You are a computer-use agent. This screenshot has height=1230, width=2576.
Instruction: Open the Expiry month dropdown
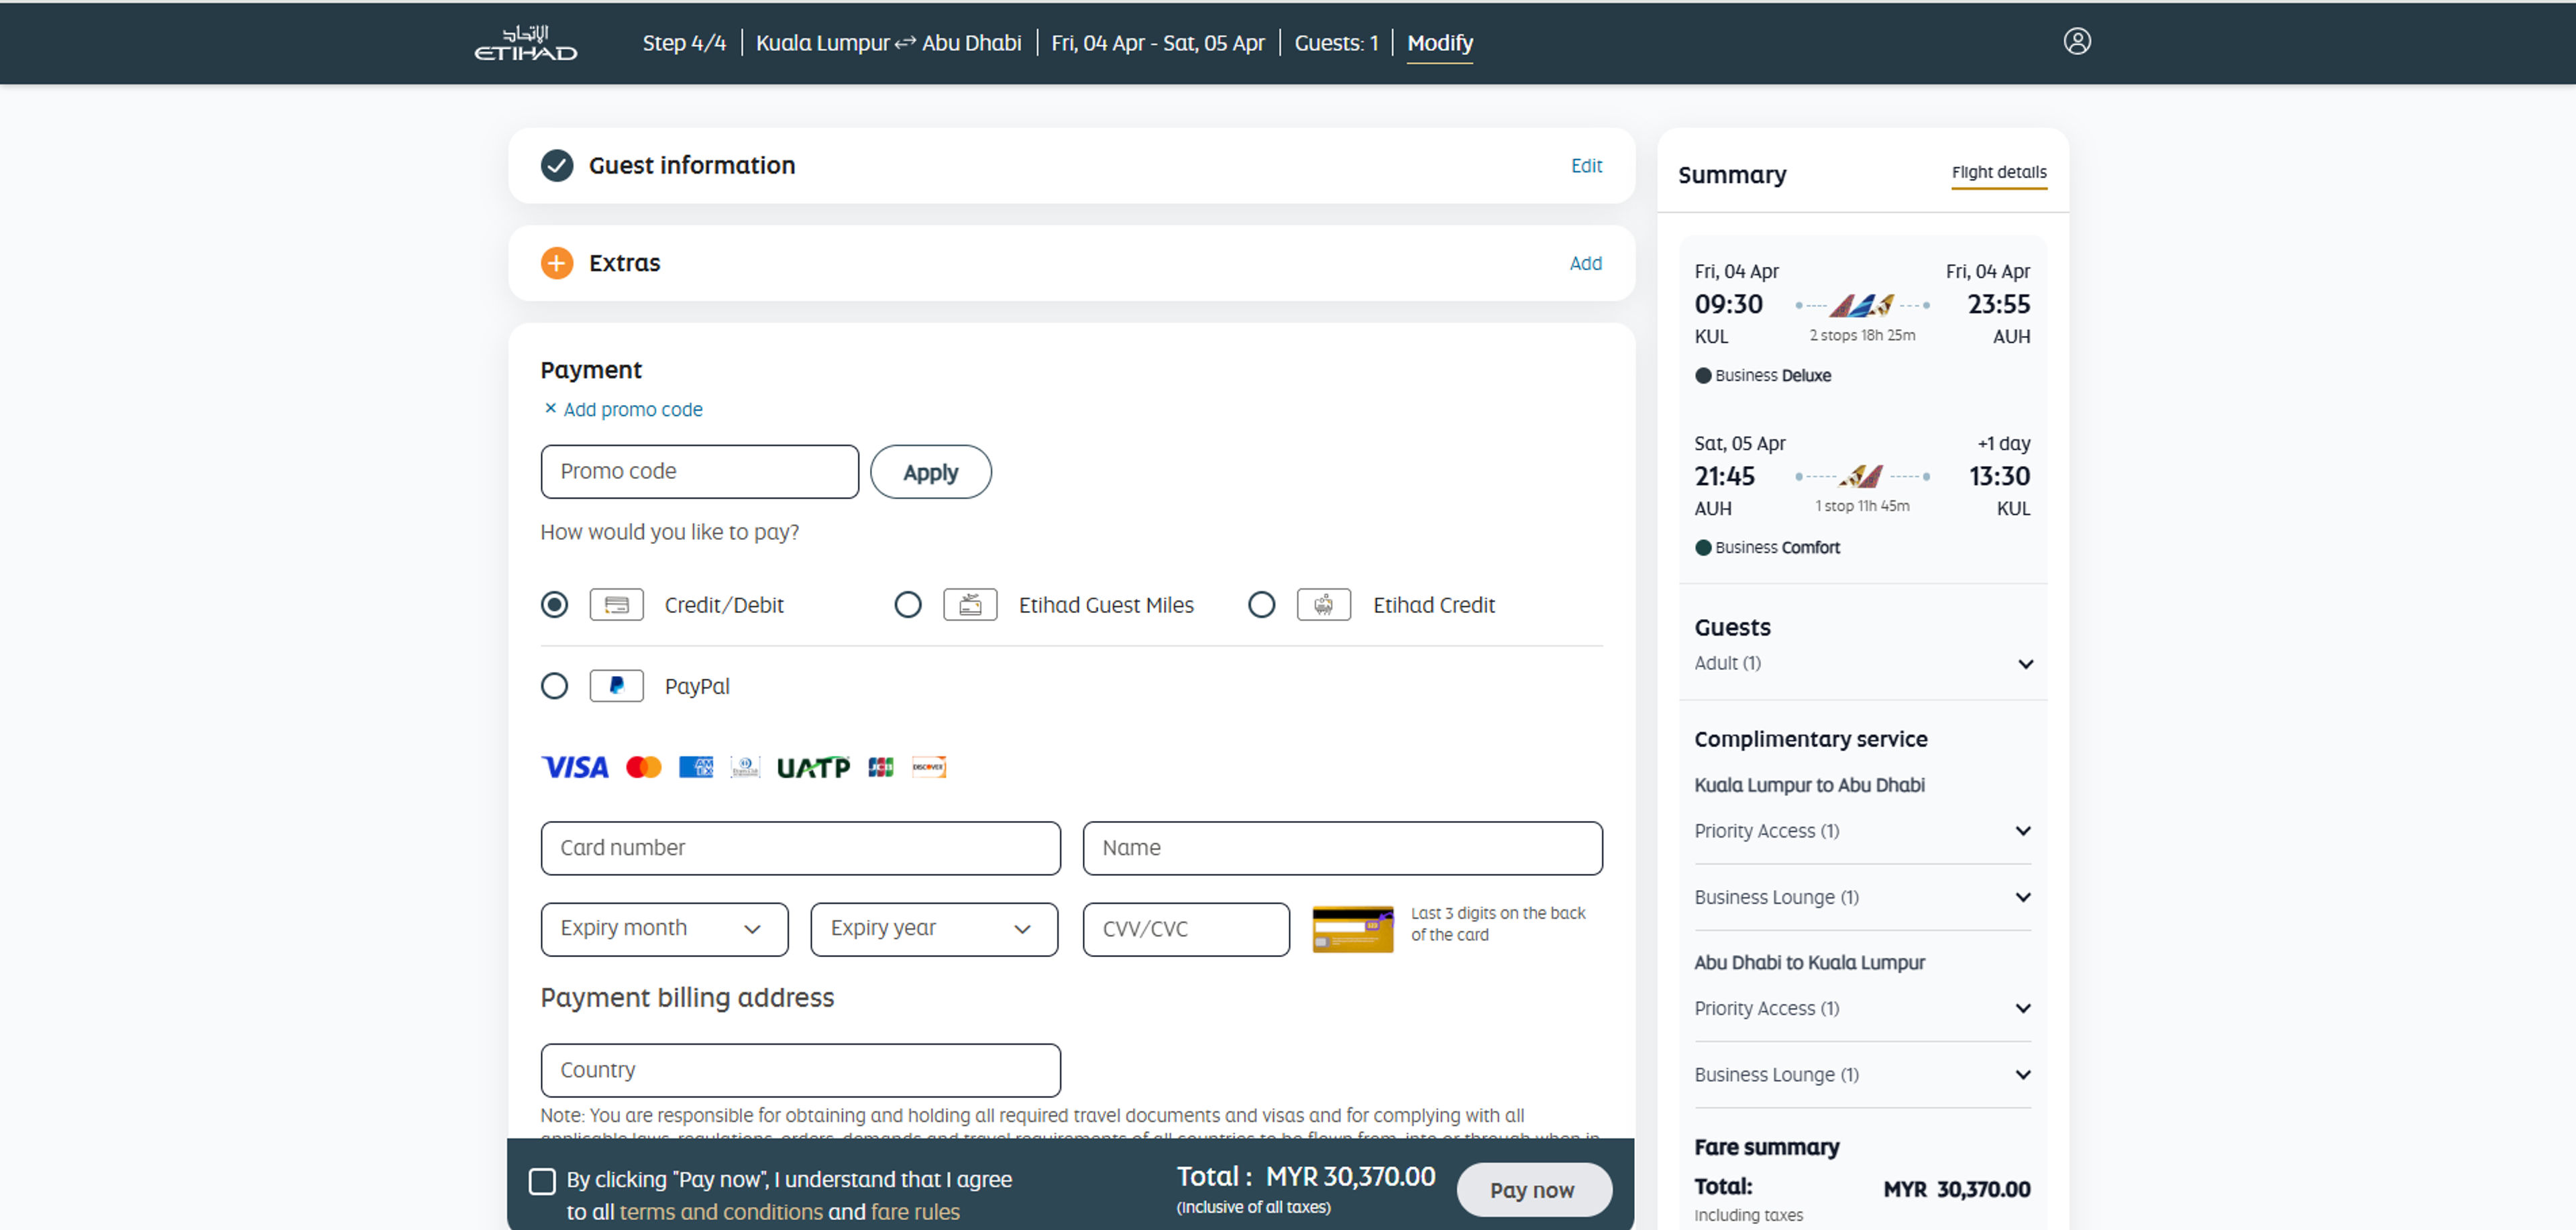click(x=665, y=929)
